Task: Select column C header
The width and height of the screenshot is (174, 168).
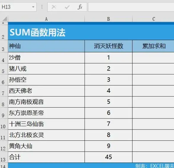Action: pyautogui.click(x=153, y=19)
